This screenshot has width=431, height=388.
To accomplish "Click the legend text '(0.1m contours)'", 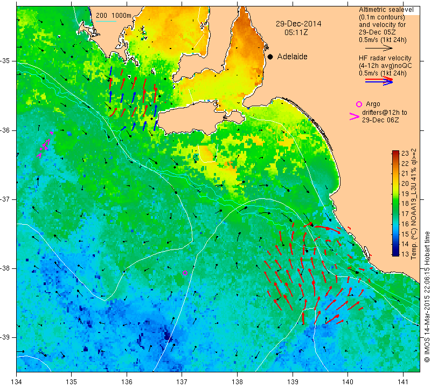I will pos(382,17).
